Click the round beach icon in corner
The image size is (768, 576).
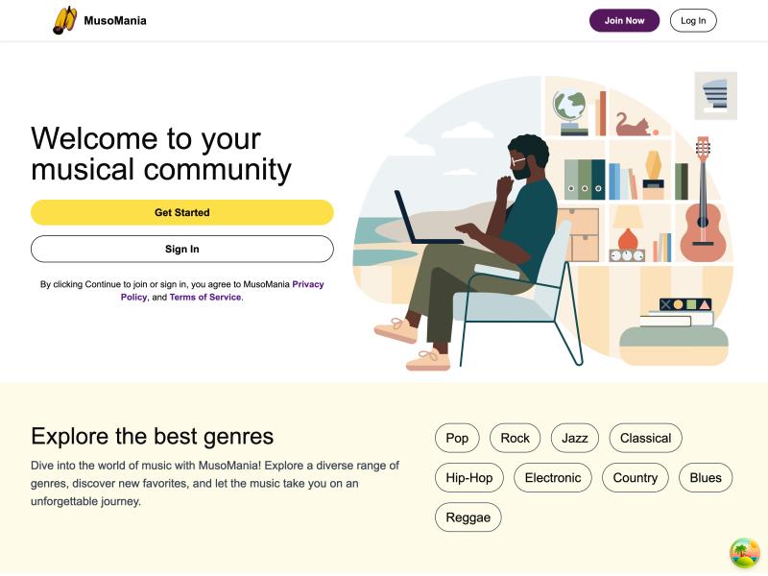tap(745, 553)
